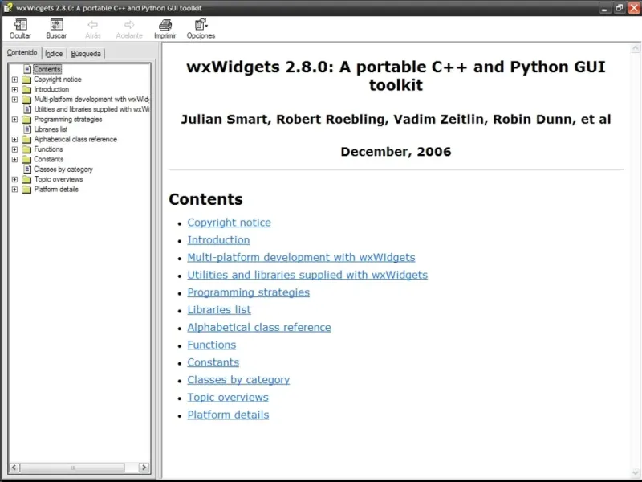Restore down the help window
The height and width of the screenshot is (482, 642).
point(619,8)
